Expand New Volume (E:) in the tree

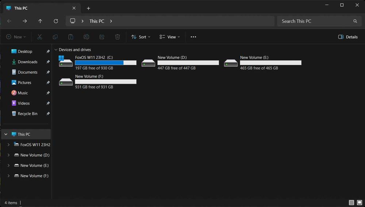click(8, 165)
